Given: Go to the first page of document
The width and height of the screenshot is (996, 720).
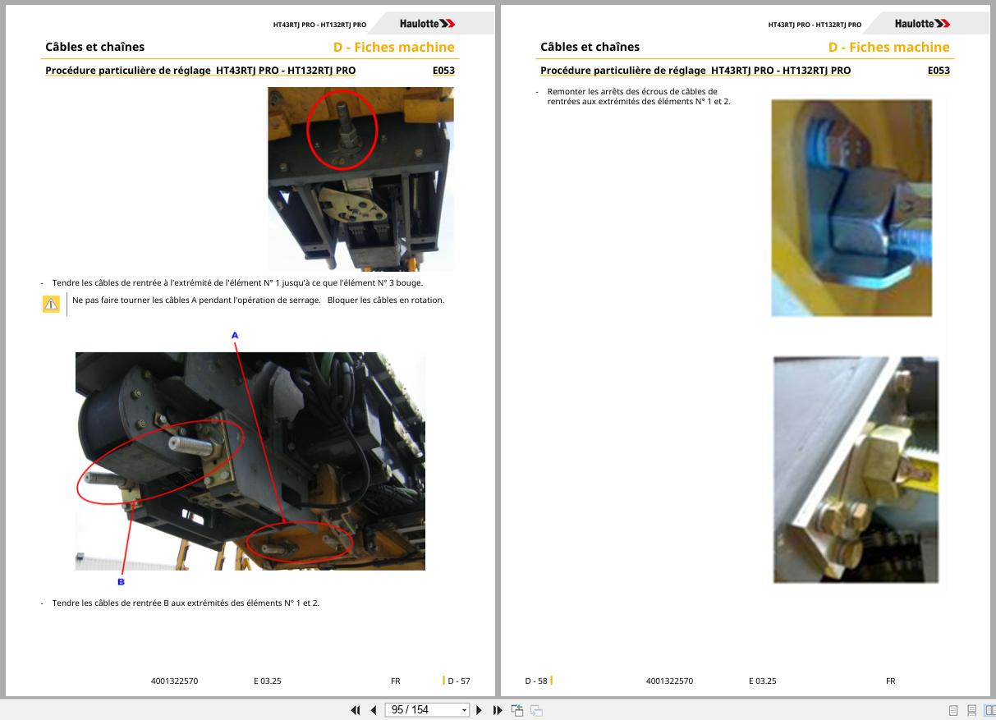Looking at the screenshot, I should [x=356, y=710].
